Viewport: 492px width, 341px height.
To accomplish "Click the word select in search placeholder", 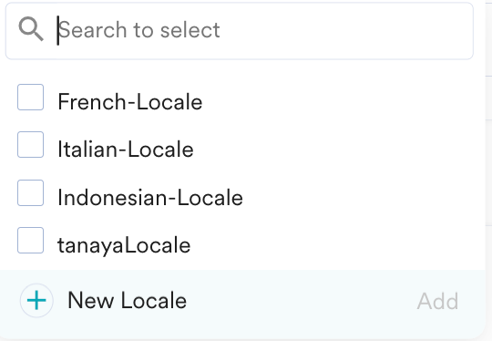I will (x=190, y=30).
